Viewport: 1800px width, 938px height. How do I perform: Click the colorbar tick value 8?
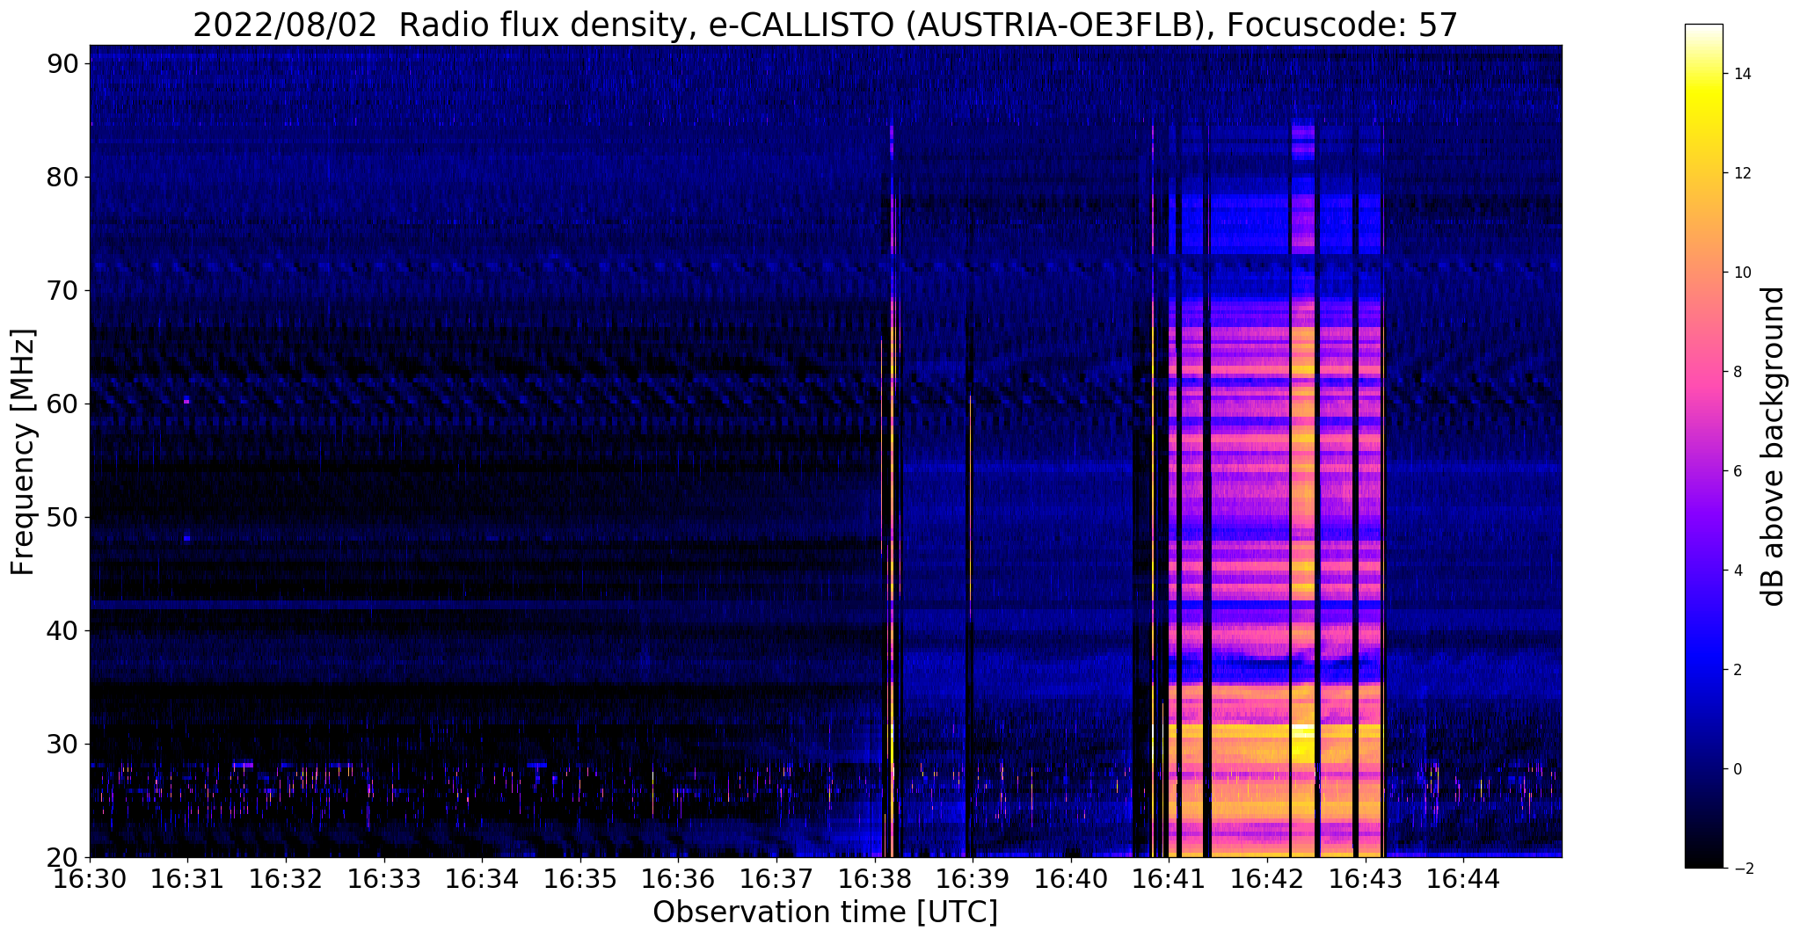coord(1737,372)
